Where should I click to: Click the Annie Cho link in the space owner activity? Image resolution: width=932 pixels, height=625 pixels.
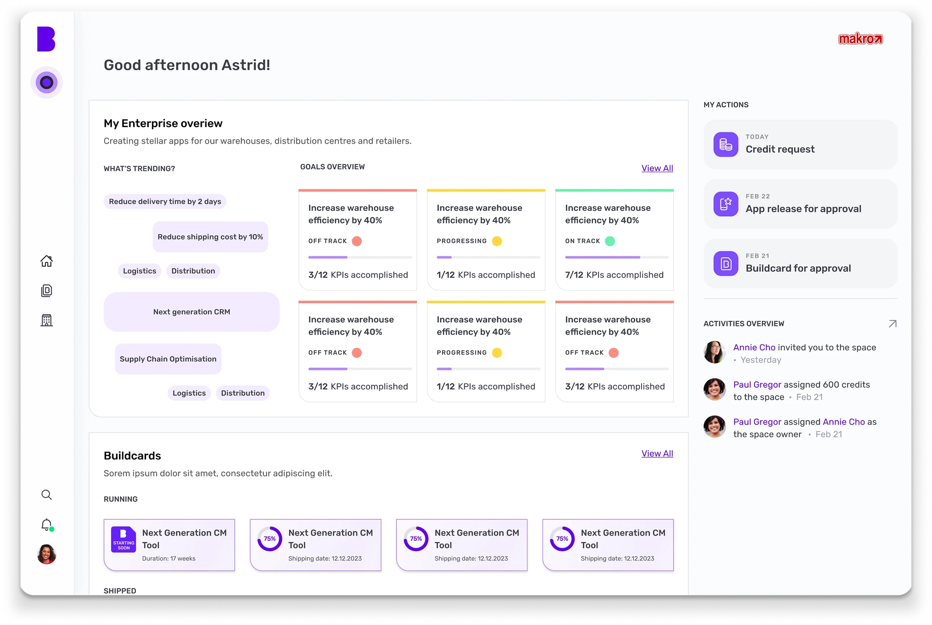point(844,422)
